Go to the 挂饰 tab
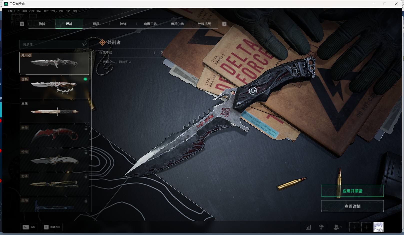Image resolution: width=404 pixels, height=235 pixels. click(123, 24)
